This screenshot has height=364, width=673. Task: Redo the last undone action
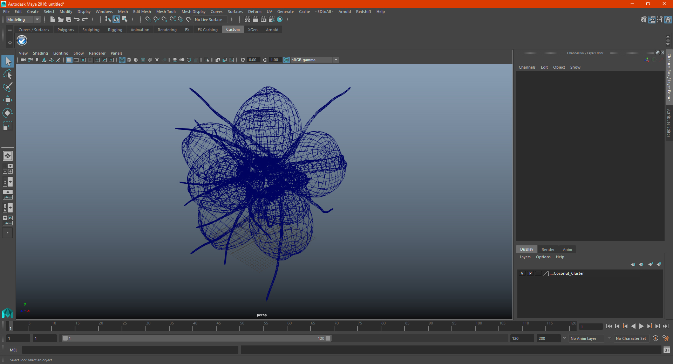85,20
